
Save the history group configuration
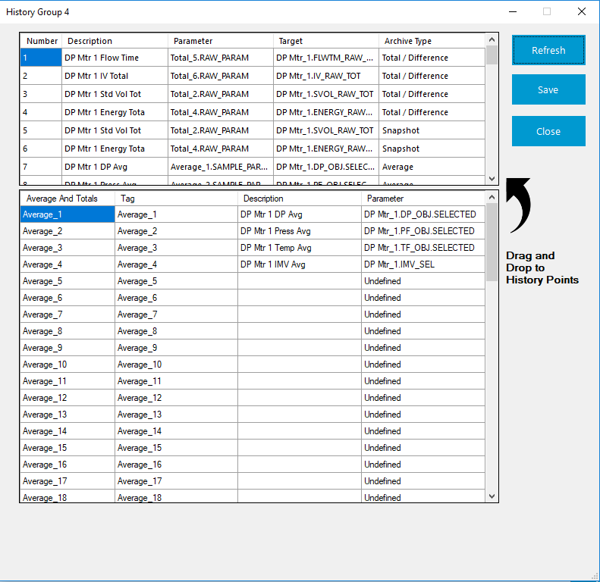pos(548,89)
